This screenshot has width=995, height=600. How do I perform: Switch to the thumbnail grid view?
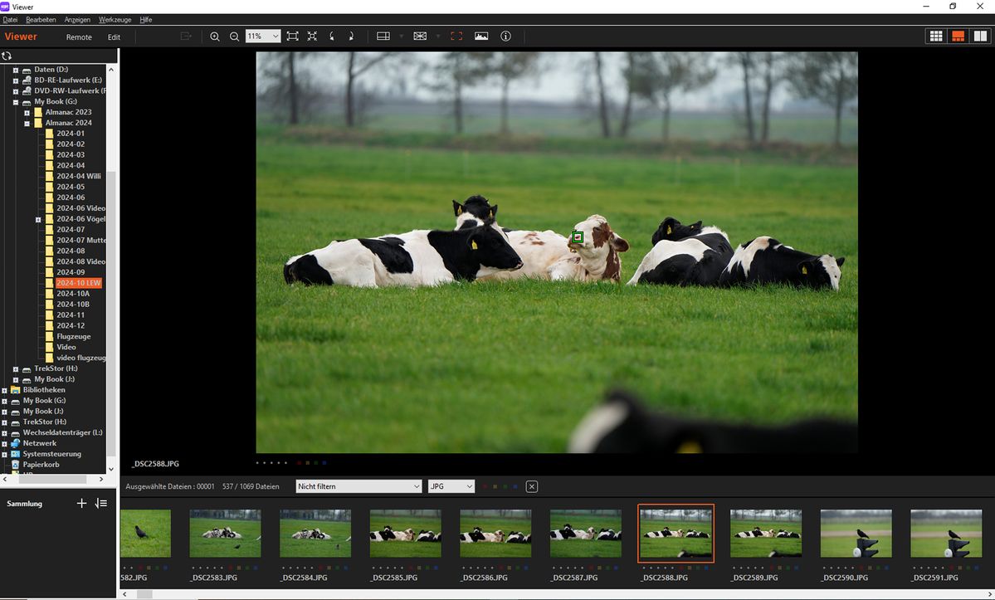point(935,36)
